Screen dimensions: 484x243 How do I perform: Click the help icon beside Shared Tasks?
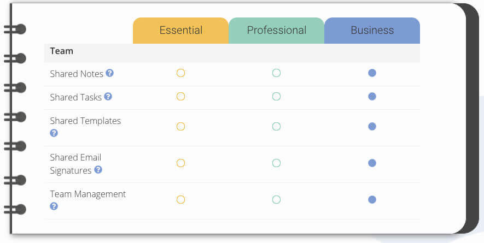(108, 97)
